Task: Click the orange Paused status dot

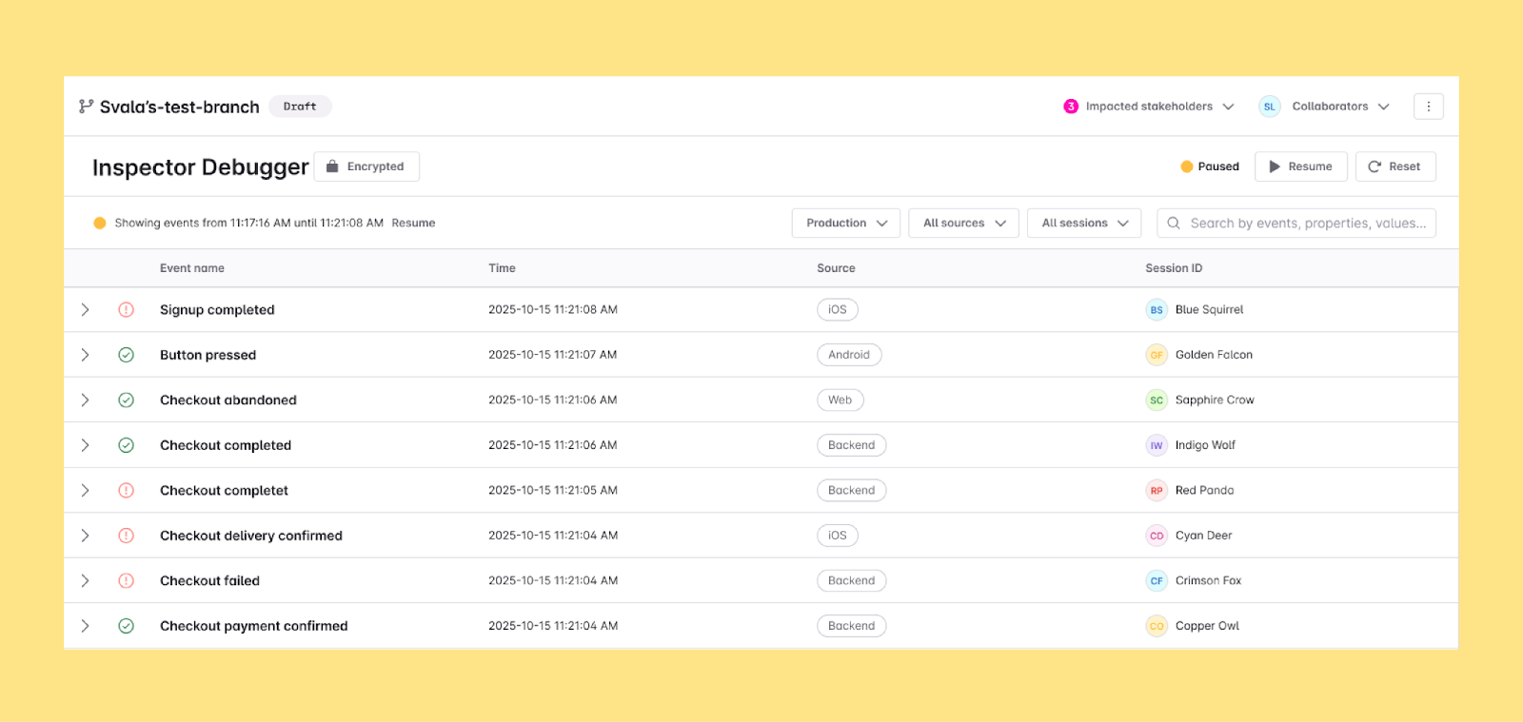Action: click(x=1187, y=166)
